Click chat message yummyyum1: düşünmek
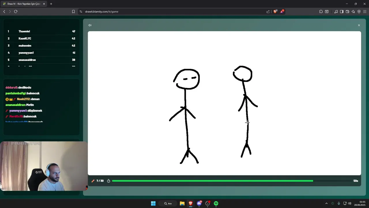 pyautogui.click(x=24, y=111)
